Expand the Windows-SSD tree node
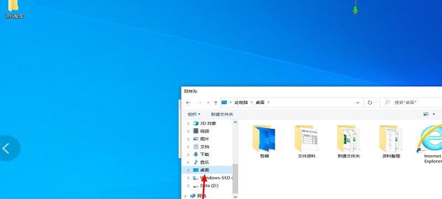The height and width of the screenshot is (199, 442). 188,178
